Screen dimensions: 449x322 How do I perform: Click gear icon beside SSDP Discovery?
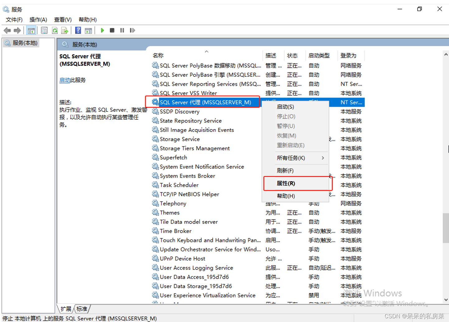(155, 111)
